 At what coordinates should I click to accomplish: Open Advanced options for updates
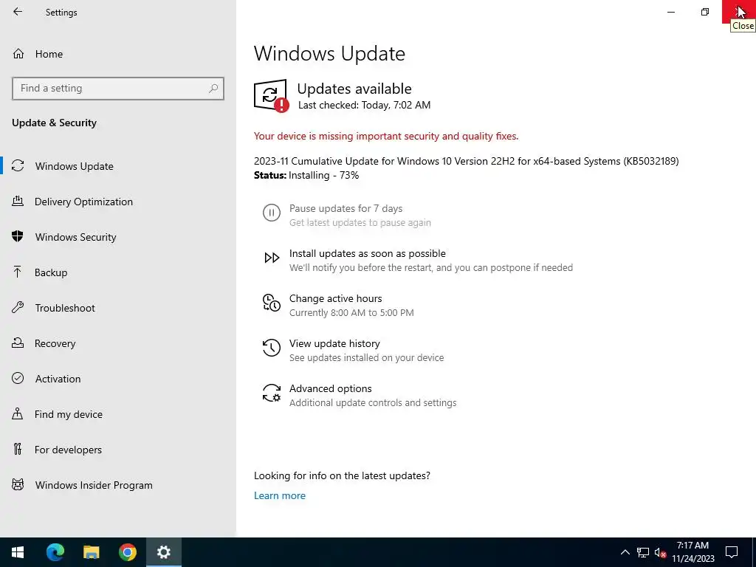(x=330, y=388)
